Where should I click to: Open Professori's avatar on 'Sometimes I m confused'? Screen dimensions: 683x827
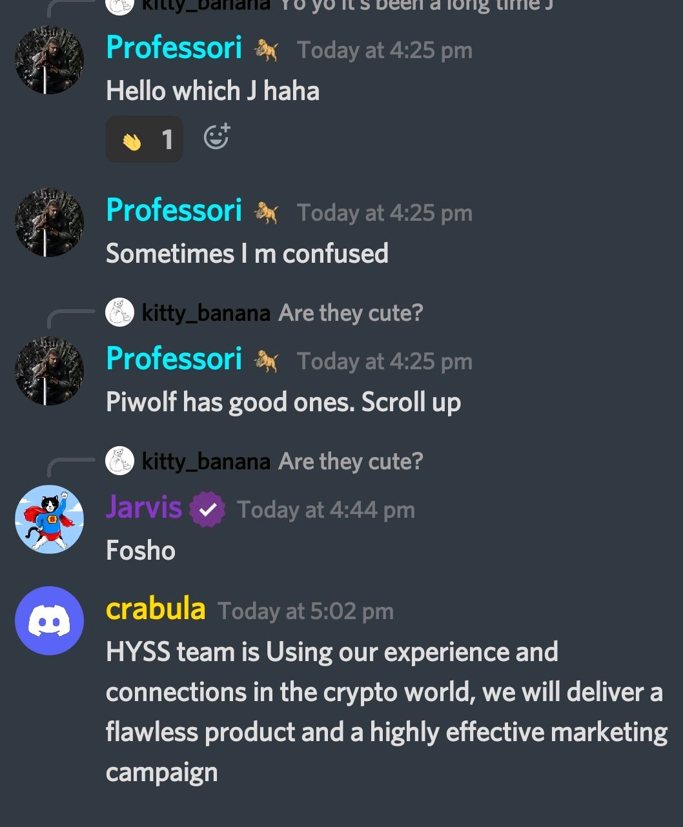49,222
